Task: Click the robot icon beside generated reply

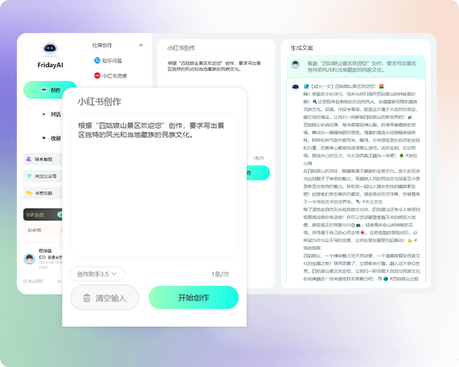Action: [x=295, y=87]
